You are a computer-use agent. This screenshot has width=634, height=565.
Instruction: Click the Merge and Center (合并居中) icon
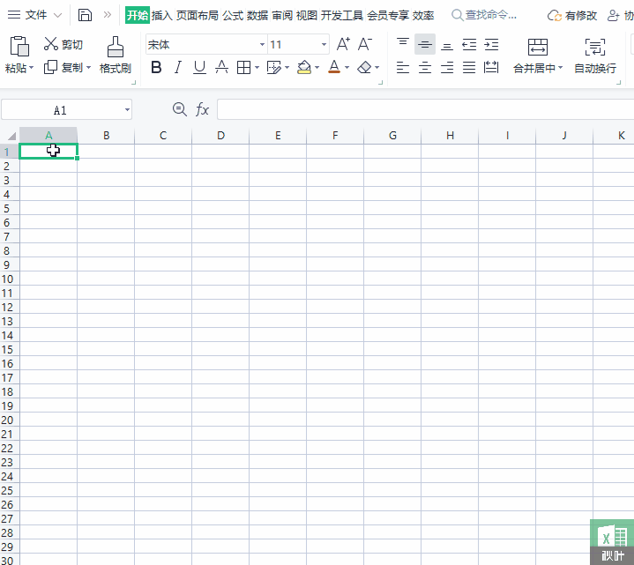[x=537, y=48]
